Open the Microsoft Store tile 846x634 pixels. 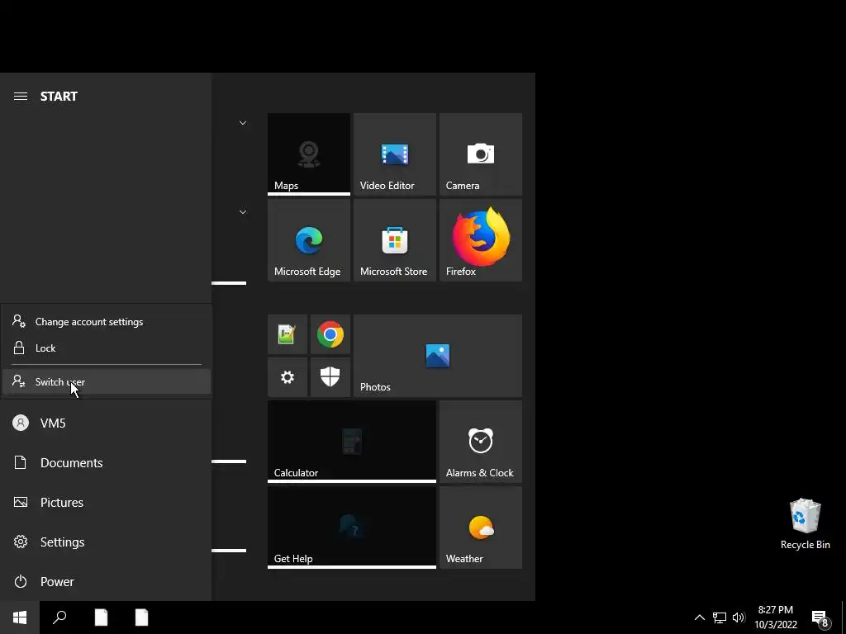coord(394,240)
